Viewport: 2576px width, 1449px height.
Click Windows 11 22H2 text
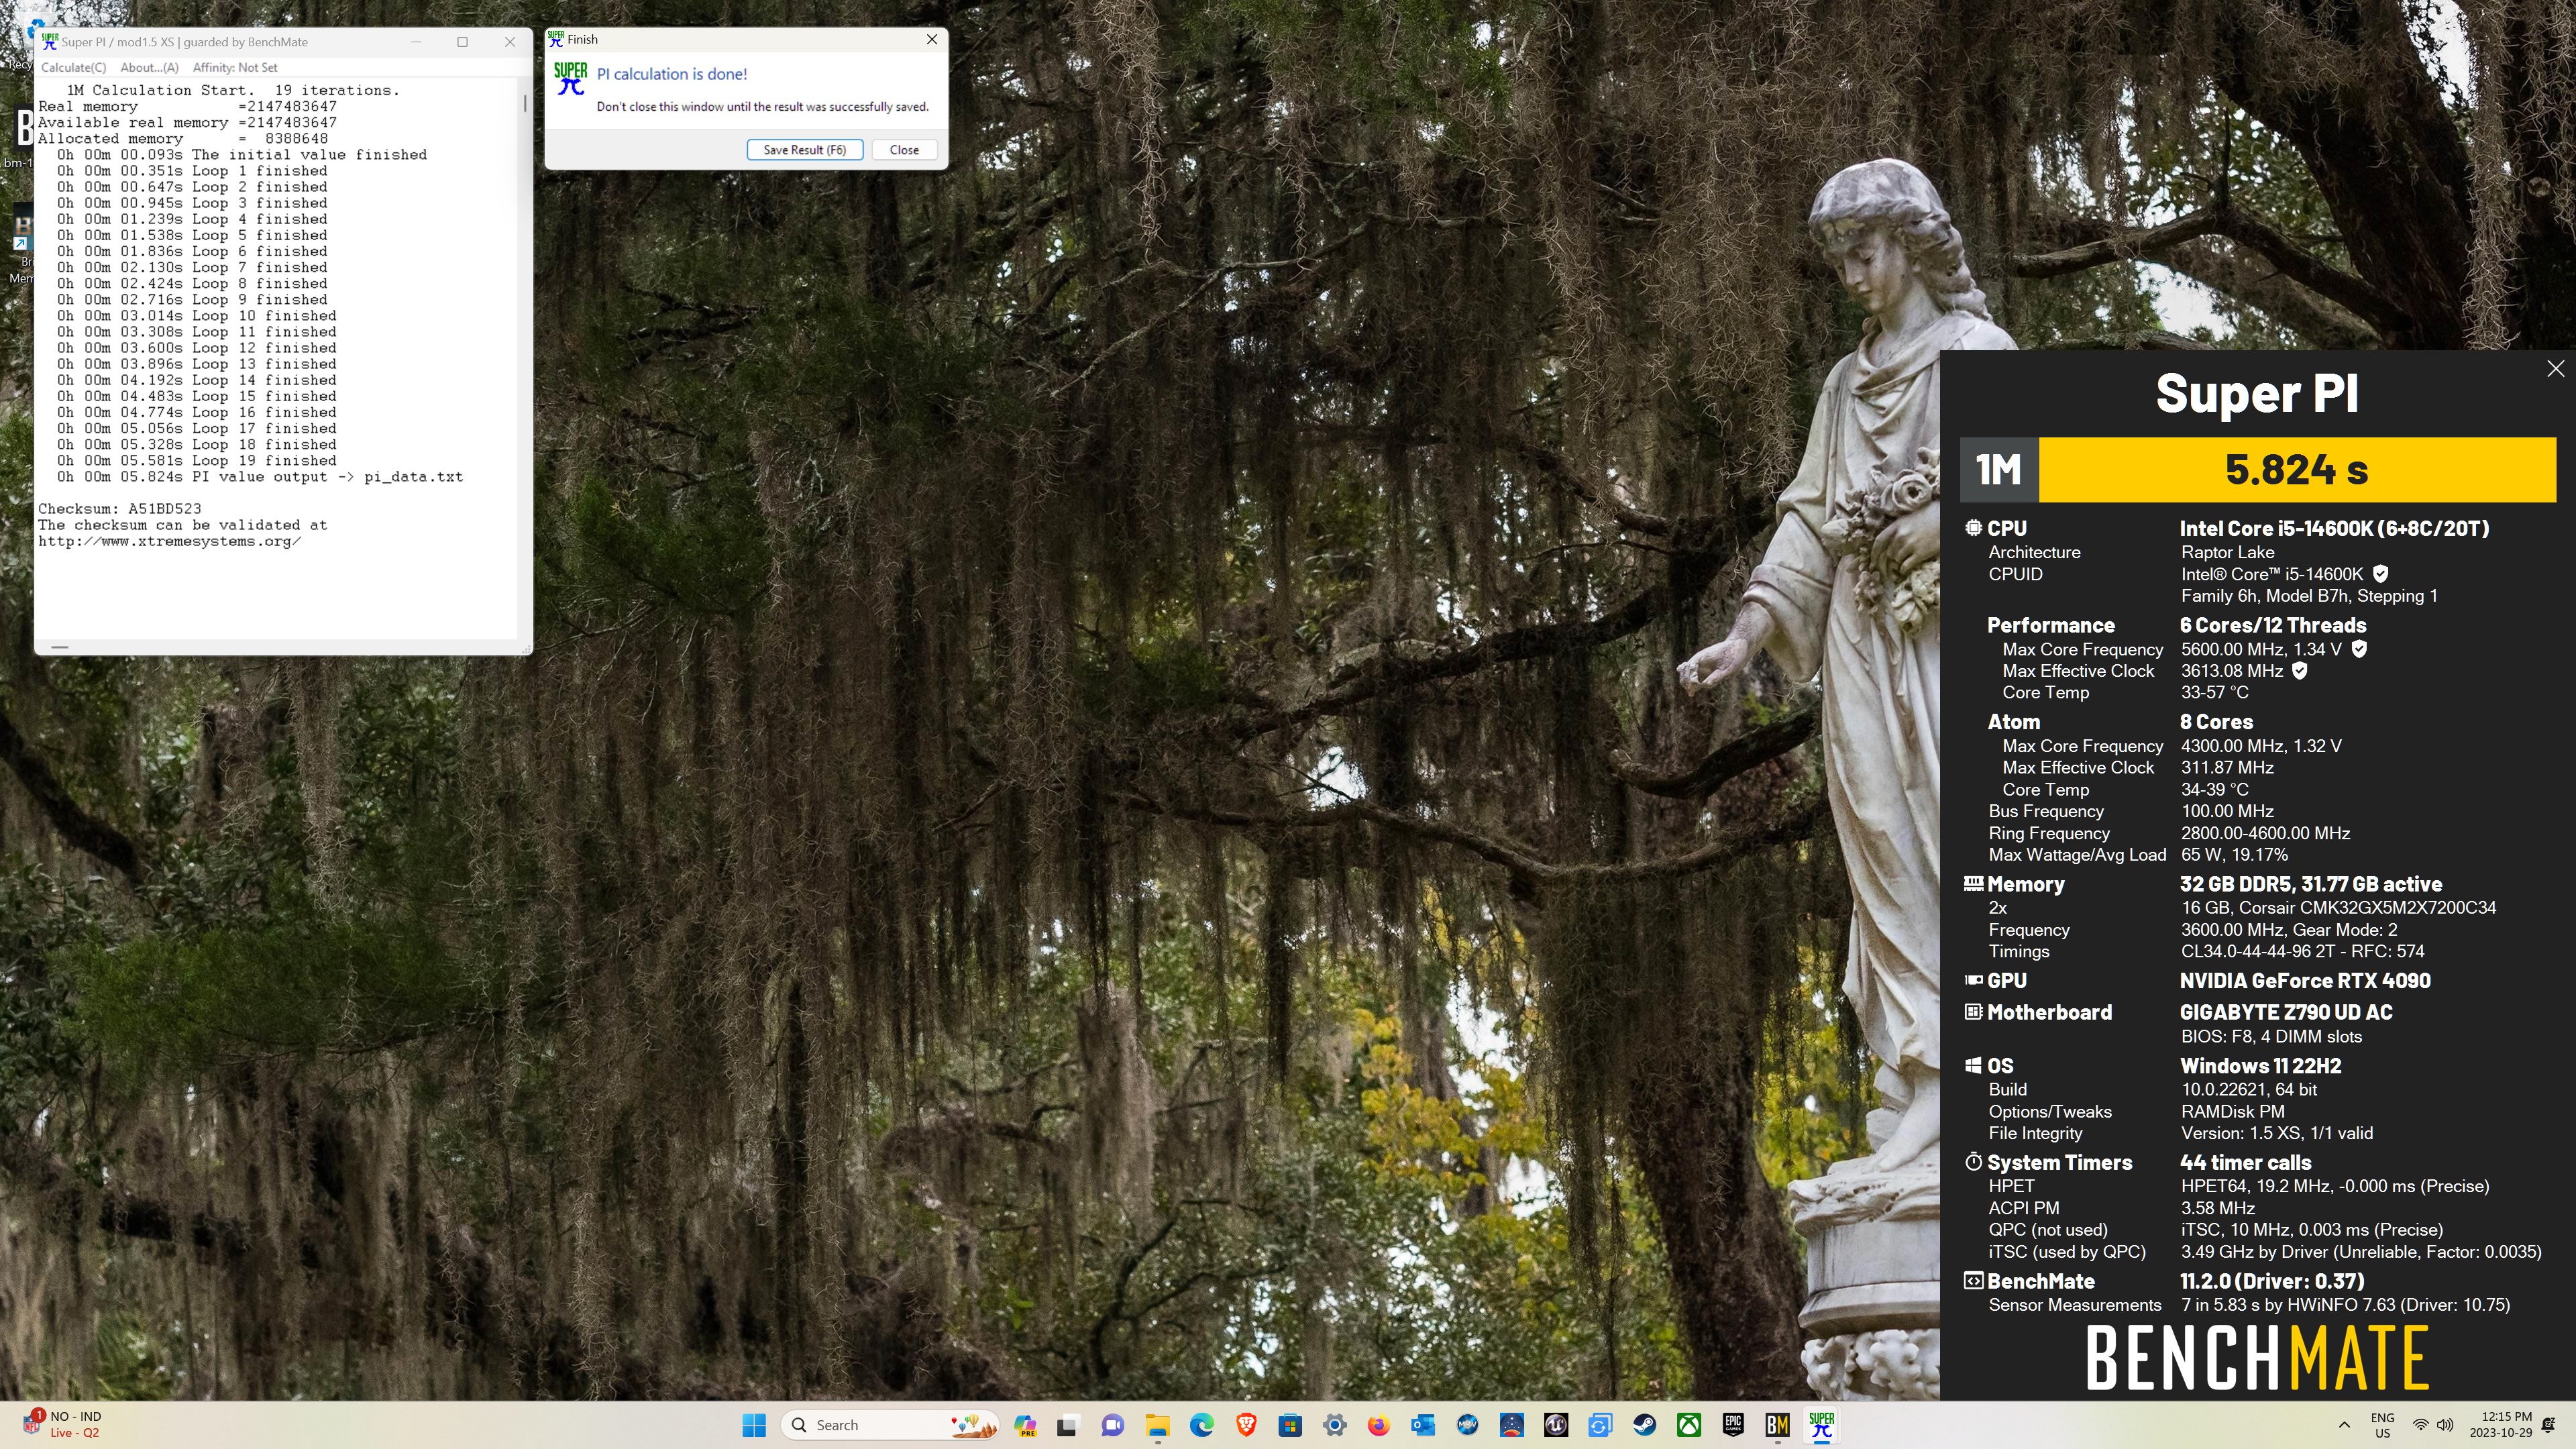coord(2261,1066)
